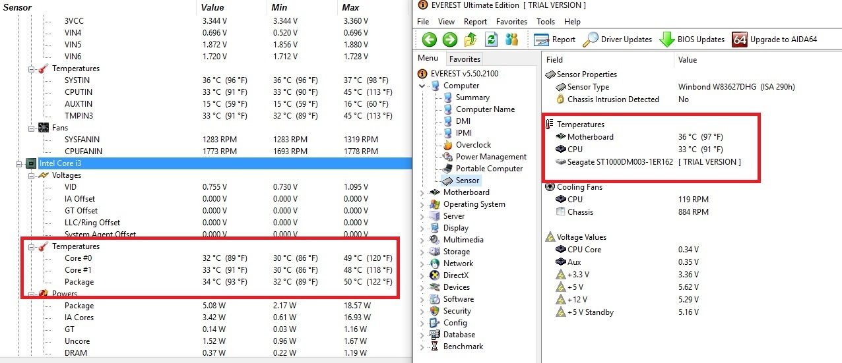Viewport: 842px width, 363px height.
Task: Click Upgrade to AIDA64 button
Action: coord(775,40)
